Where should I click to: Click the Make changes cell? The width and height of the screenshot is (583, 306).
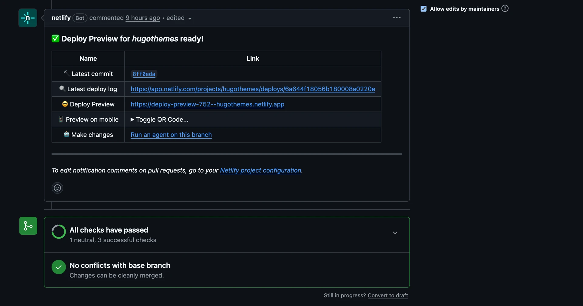pyautogui.click(x=88, y=135)
